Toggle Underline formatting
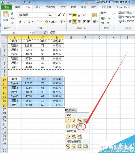This screenshot has height=153, width=135. pos(29,22)
